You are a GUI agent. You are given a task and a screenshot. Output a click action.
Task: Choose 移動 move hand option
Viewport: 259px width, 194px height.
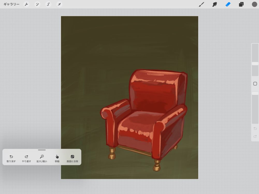coord(57,159)
